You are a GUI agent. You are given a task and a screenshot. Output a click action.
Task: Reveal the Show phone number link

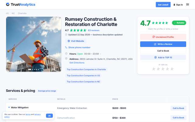pyautogui.click(x=79, y=48)
